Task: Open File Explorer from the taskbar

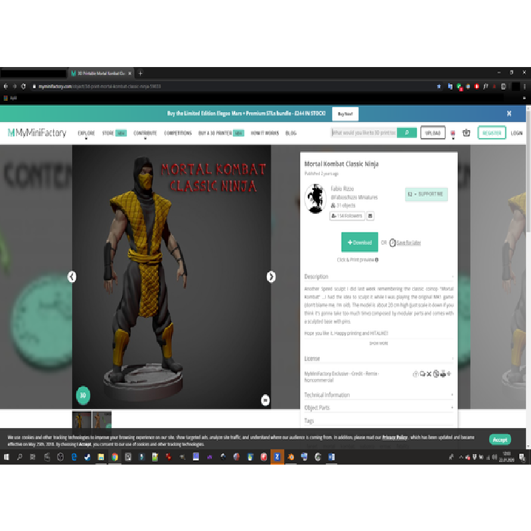Action: (101, 457)
